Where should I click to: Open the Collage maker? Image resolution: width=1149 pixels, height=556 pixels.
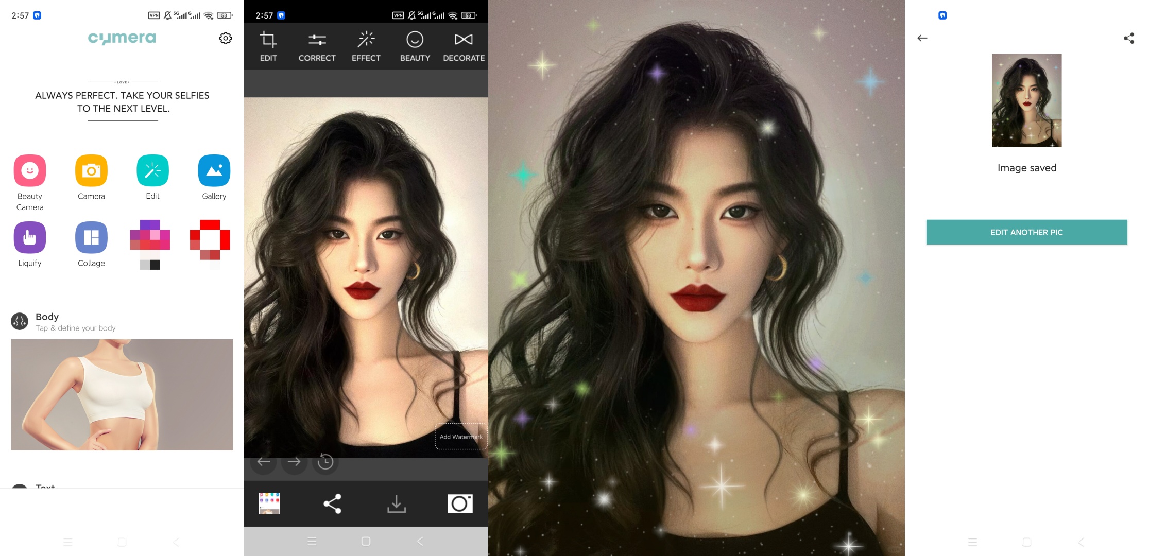pos(91,245)
